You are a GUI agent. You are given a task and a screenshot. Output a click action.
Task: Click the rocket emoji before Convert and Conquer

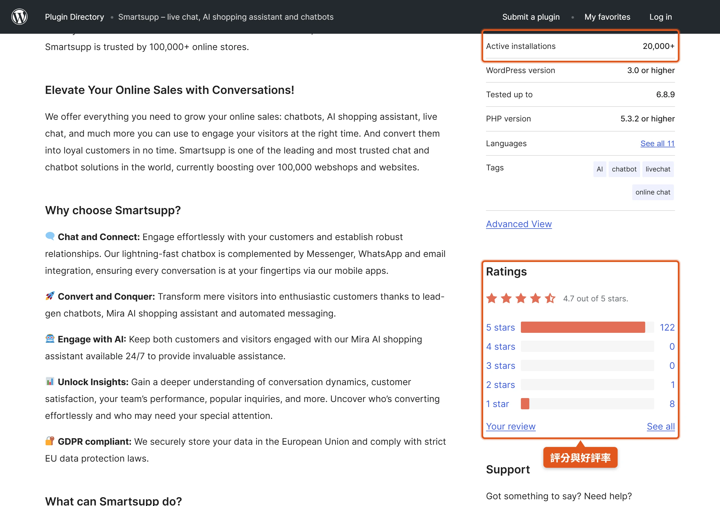click(x=50, y=296)
